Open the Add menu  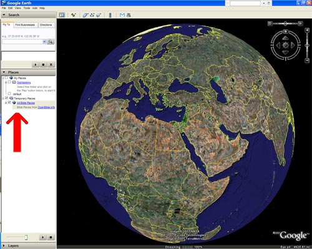[35, 8]
